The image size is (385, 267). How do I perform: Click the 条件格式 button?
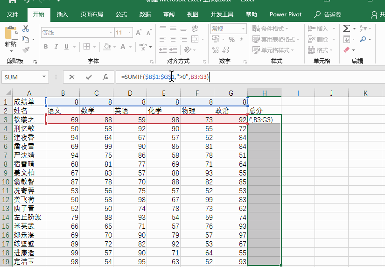270,29
